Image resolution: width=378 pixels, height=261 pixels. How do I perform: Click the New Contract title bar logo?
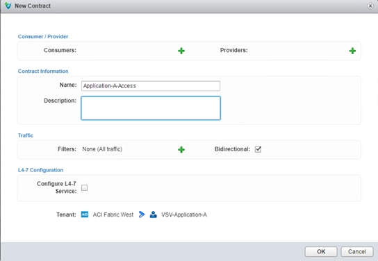click(8, 6)
